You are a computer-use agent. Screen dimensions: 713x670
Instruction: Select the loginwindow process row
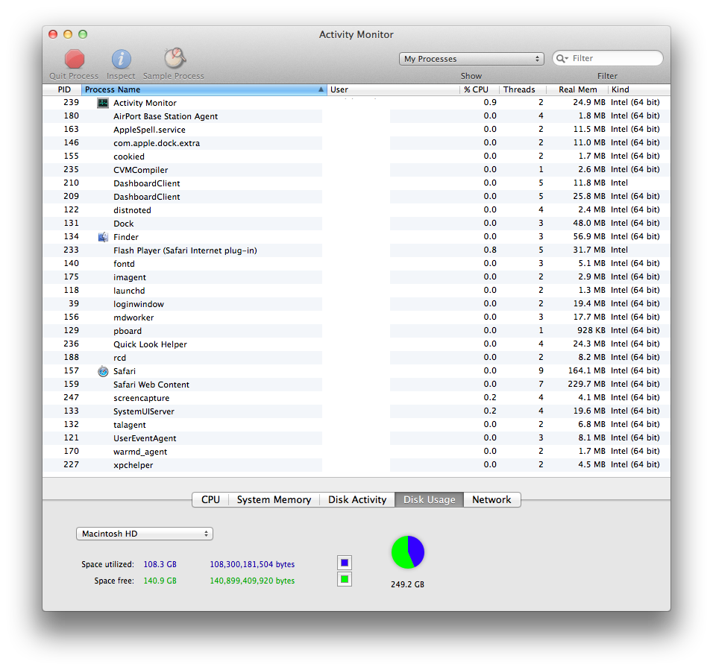point(356,304)
